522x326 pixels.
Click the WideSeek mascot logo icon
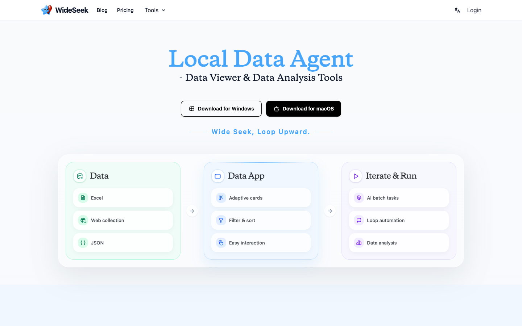(x=46, y=10)
